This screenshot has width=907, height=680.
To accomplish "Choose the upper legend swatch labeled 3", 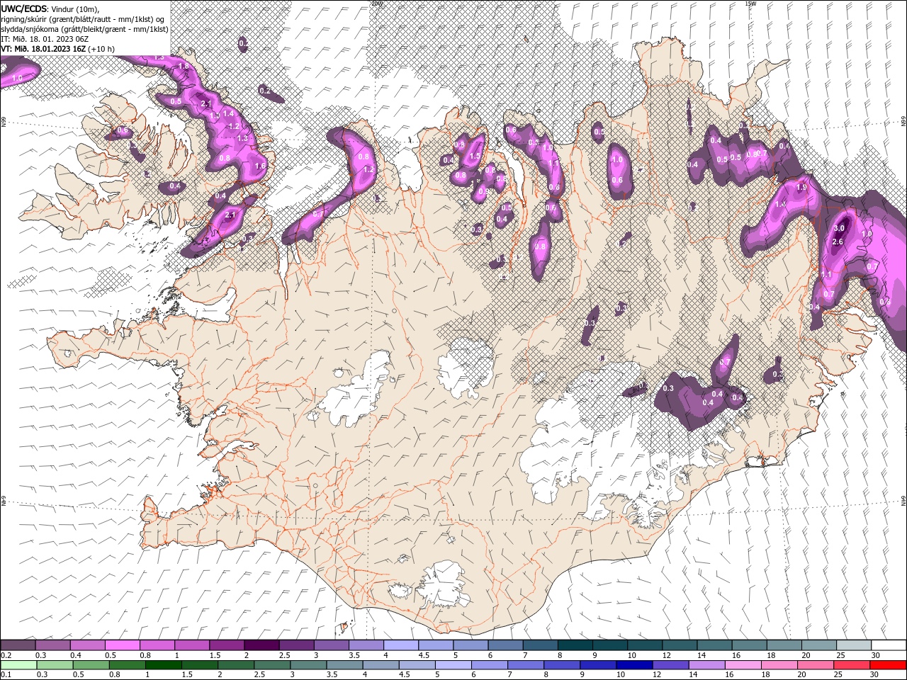I will pos(331,645).
